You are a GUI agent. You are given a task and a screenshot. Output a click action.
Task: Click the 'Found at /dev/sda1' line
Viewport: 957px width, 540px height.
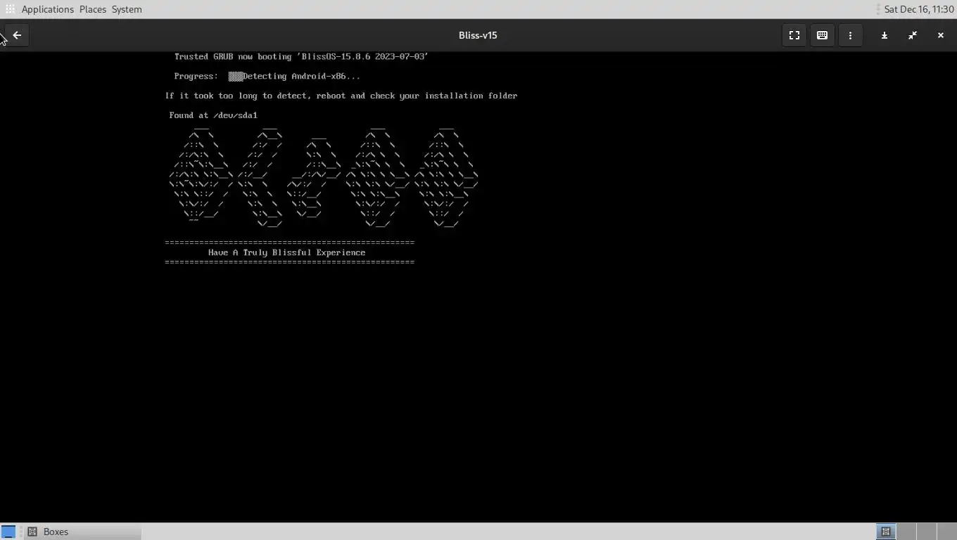point(213,115)
